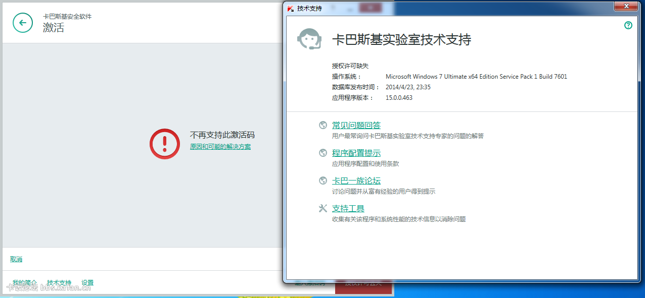Image resolution: width=645 pixels, height=298 pixels.
Task: Click the 激活 page title
Action: pos(54,28)
